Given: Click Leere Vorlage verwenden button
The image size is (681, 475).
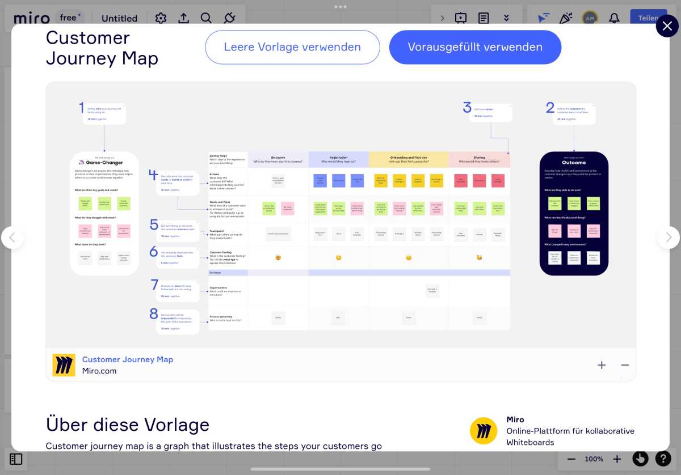Looking at the screenshot, I should 292,47.
